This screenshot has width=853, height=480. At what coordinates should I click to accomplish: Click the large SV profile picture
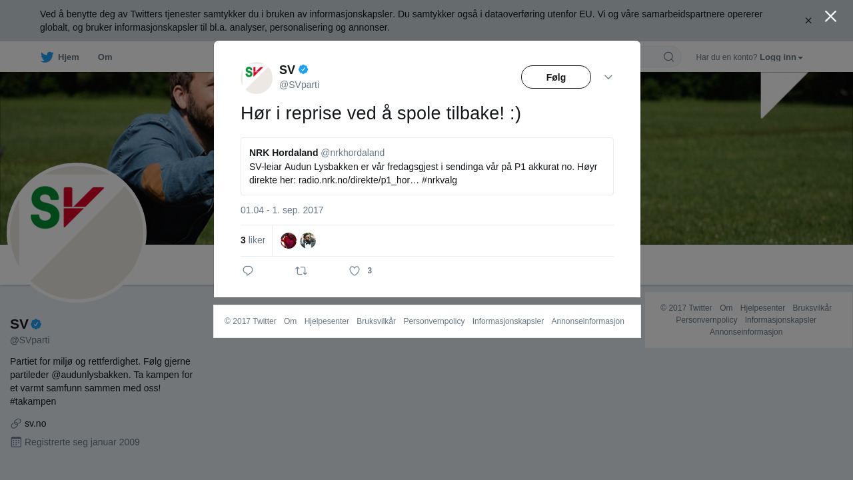77,233
